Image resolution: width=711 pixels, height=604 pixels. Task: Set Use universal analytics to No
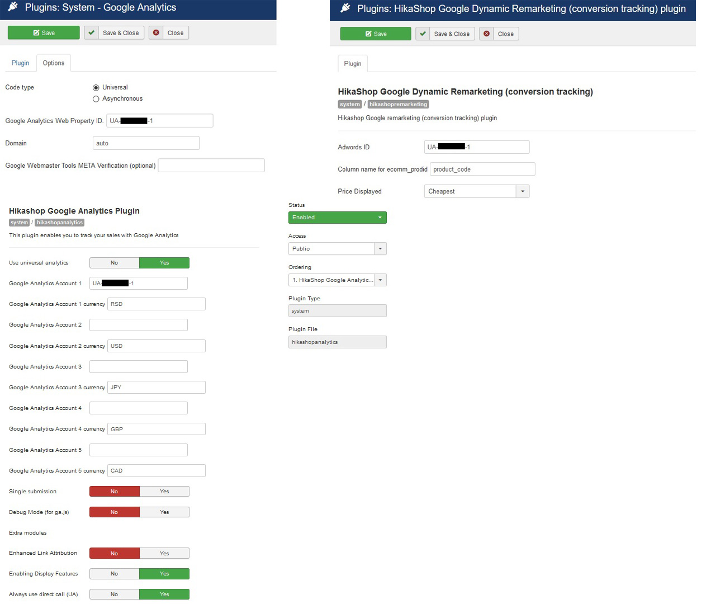pos(115,263)
